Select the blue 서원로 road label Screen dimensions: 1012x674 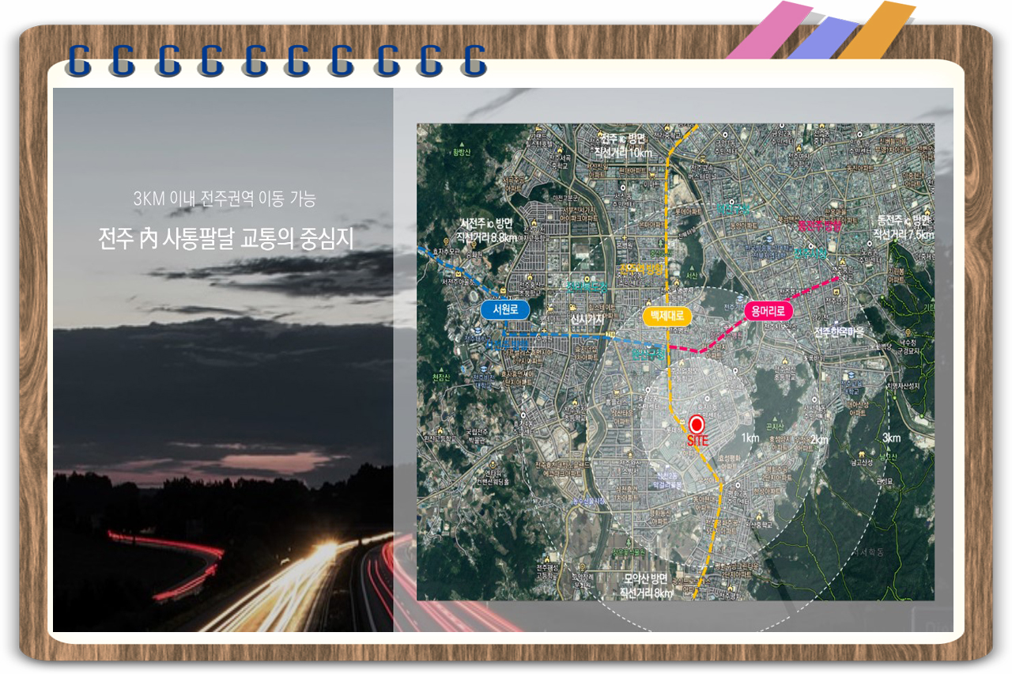pyautogui.click(x=504, y=309)
